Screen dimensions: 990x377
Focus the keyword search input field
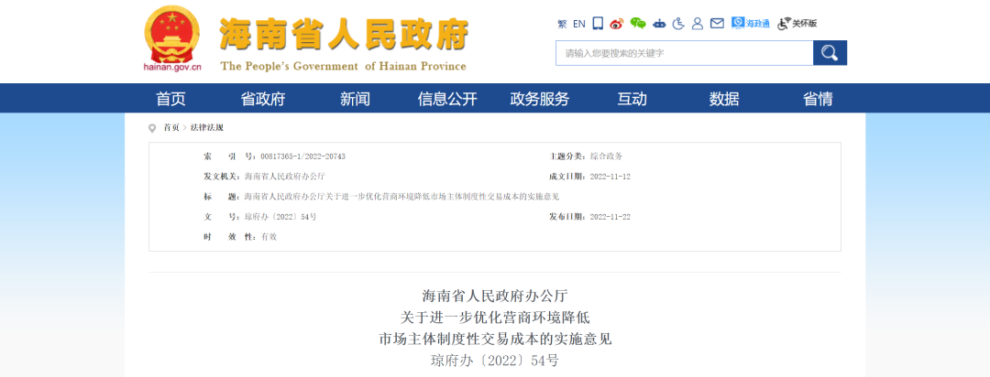685,53
